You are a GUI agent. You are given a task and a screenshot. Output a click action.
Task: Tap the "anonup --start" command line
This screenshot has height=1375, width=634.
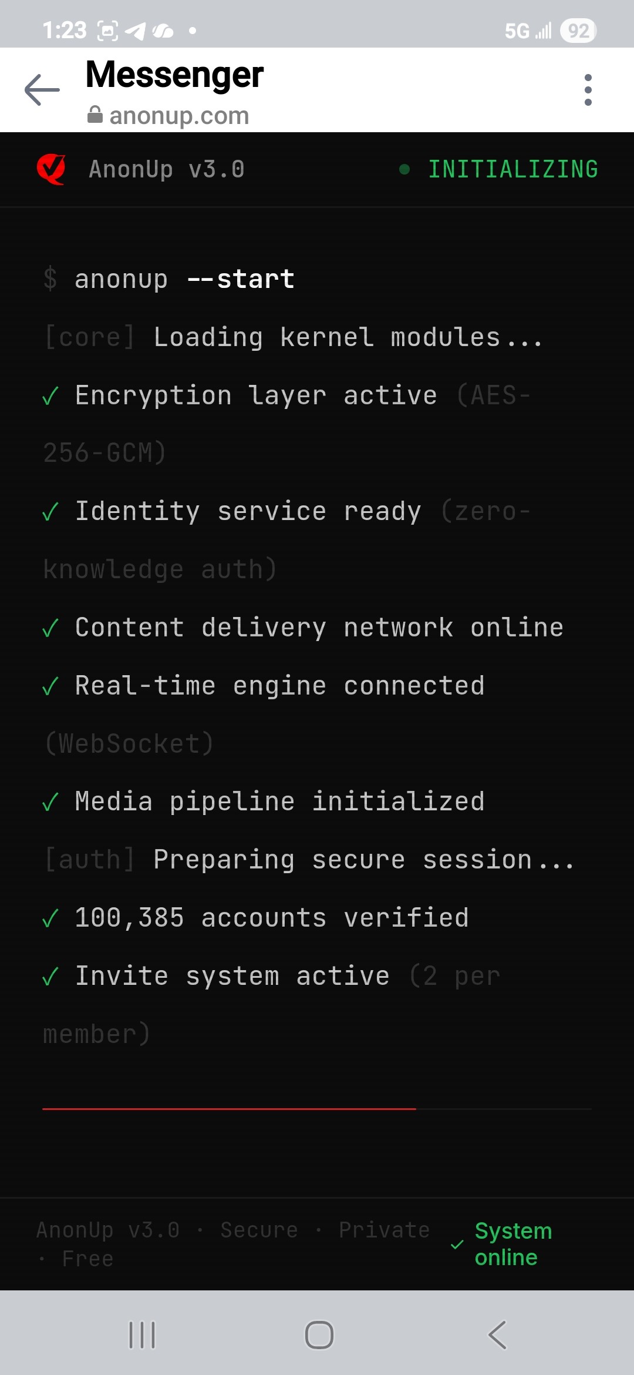[x=184, y=279]
